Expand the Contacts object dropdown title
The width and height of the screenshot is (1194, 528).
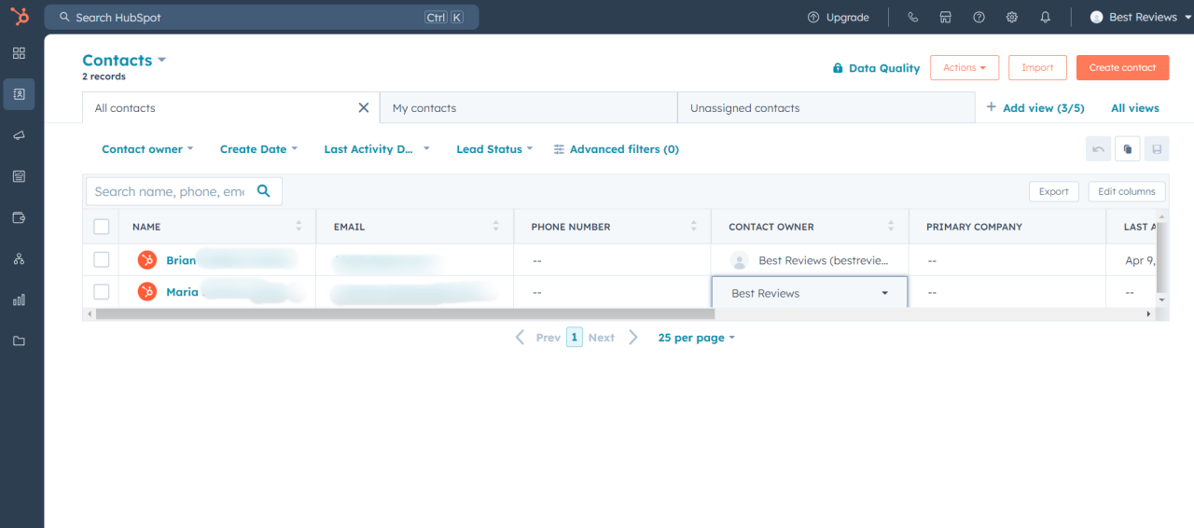point(124,61)
